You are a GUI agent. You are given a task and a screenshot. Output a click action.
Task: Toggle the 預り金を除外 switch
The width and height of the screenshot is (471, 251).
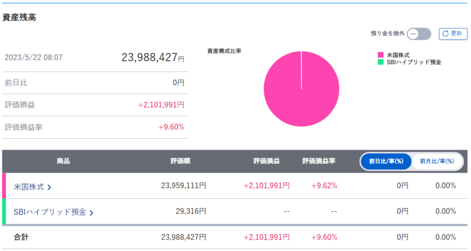point(419,34)
